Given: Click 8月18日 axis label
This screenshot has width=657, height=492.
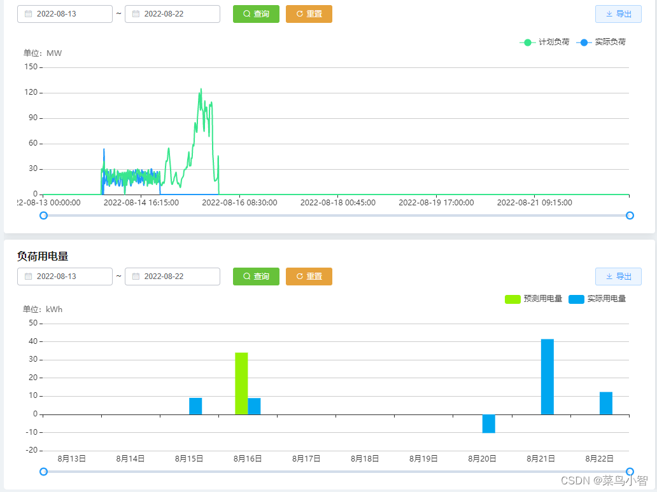Looking at the screenshot, I should pos(365,459).
